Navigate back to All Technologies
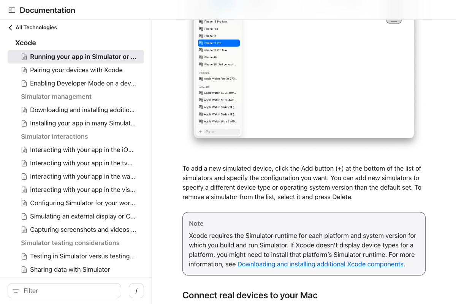This screenshot has width=456, height=304. point(36,27)
